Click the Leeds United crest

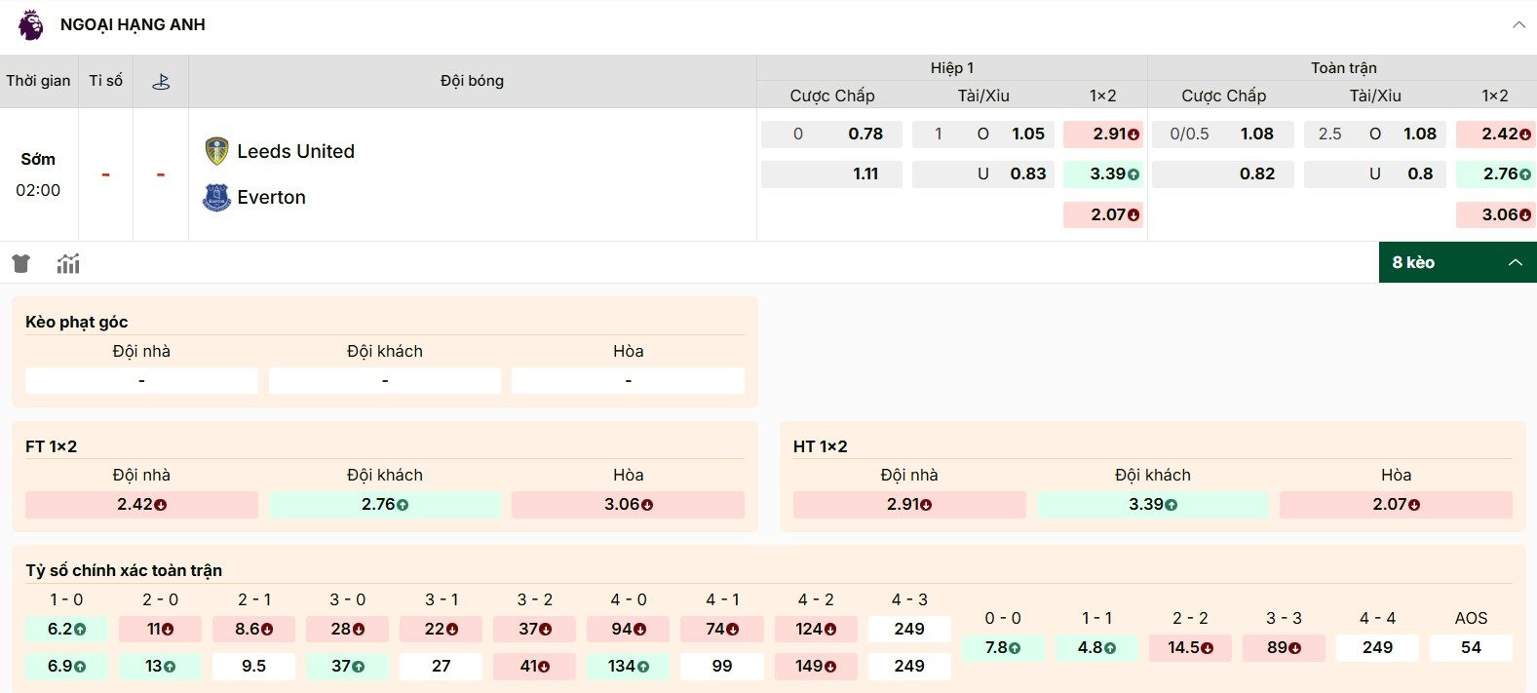point(216,151)
